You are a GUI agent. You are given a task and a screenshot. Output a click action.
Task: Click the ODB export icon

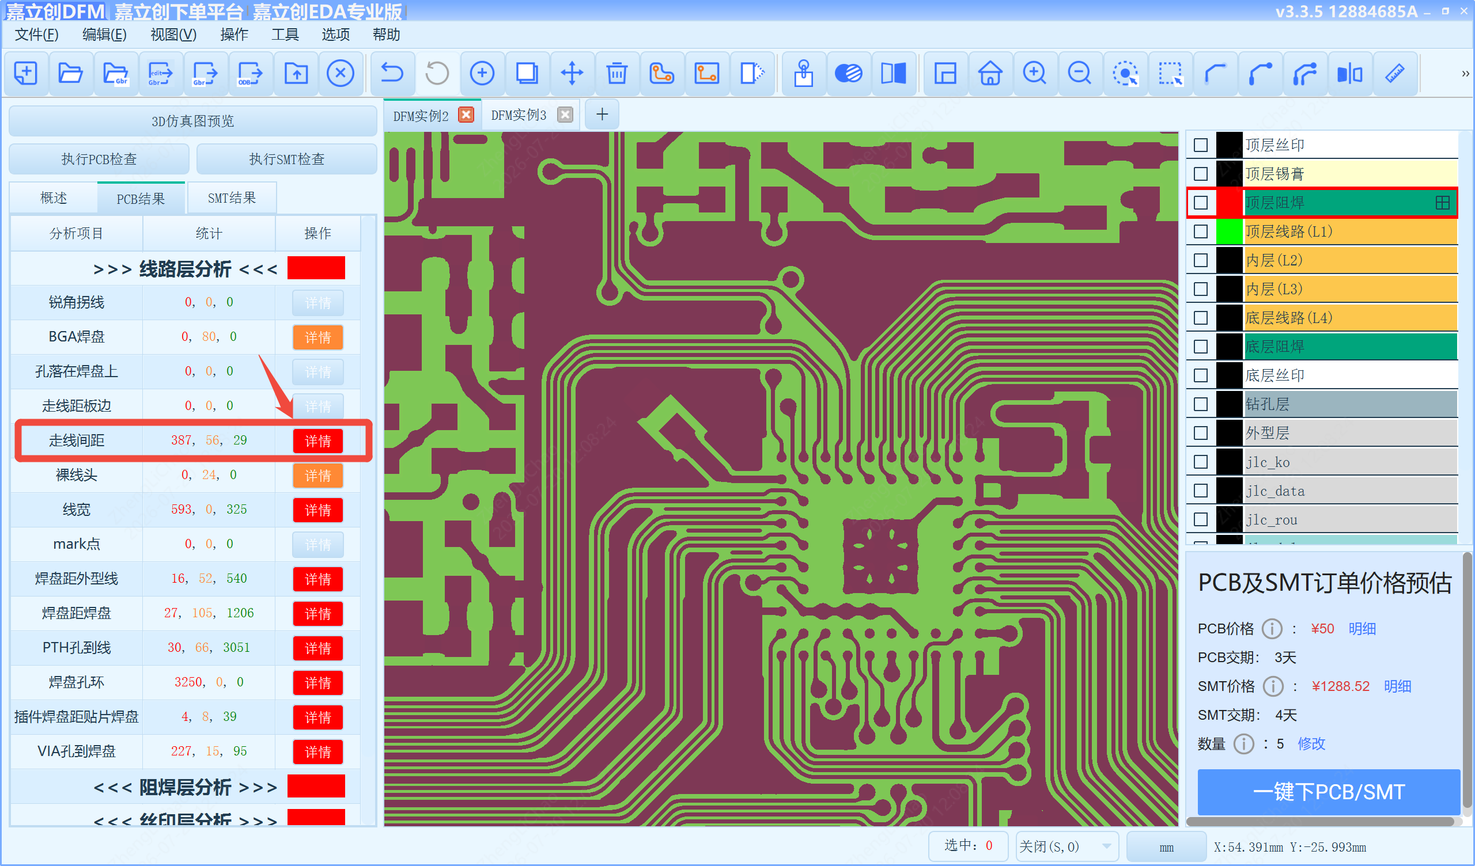click(x=251, y=74)
